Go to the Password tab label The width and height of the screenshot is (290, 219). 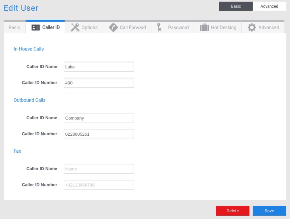pos(178,28)
